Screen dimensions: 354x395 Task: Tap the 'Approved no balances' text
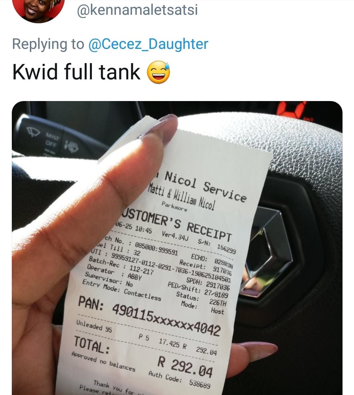coord(103,361)
